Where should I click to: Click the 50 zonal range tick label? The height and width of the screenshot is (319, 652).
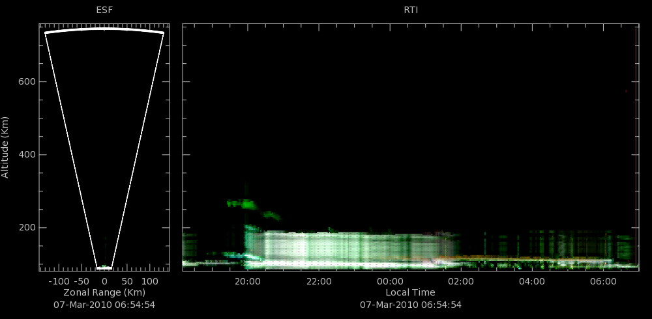tap(127, 282)
